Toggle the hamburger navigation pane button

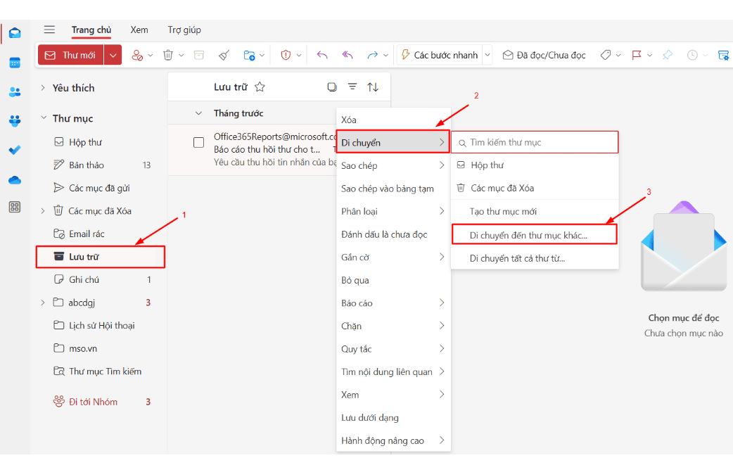[x=49, y=30]
